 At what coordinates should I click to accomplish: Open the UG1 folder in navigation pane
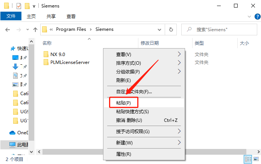pyautogui.click(x=20, y=120)
